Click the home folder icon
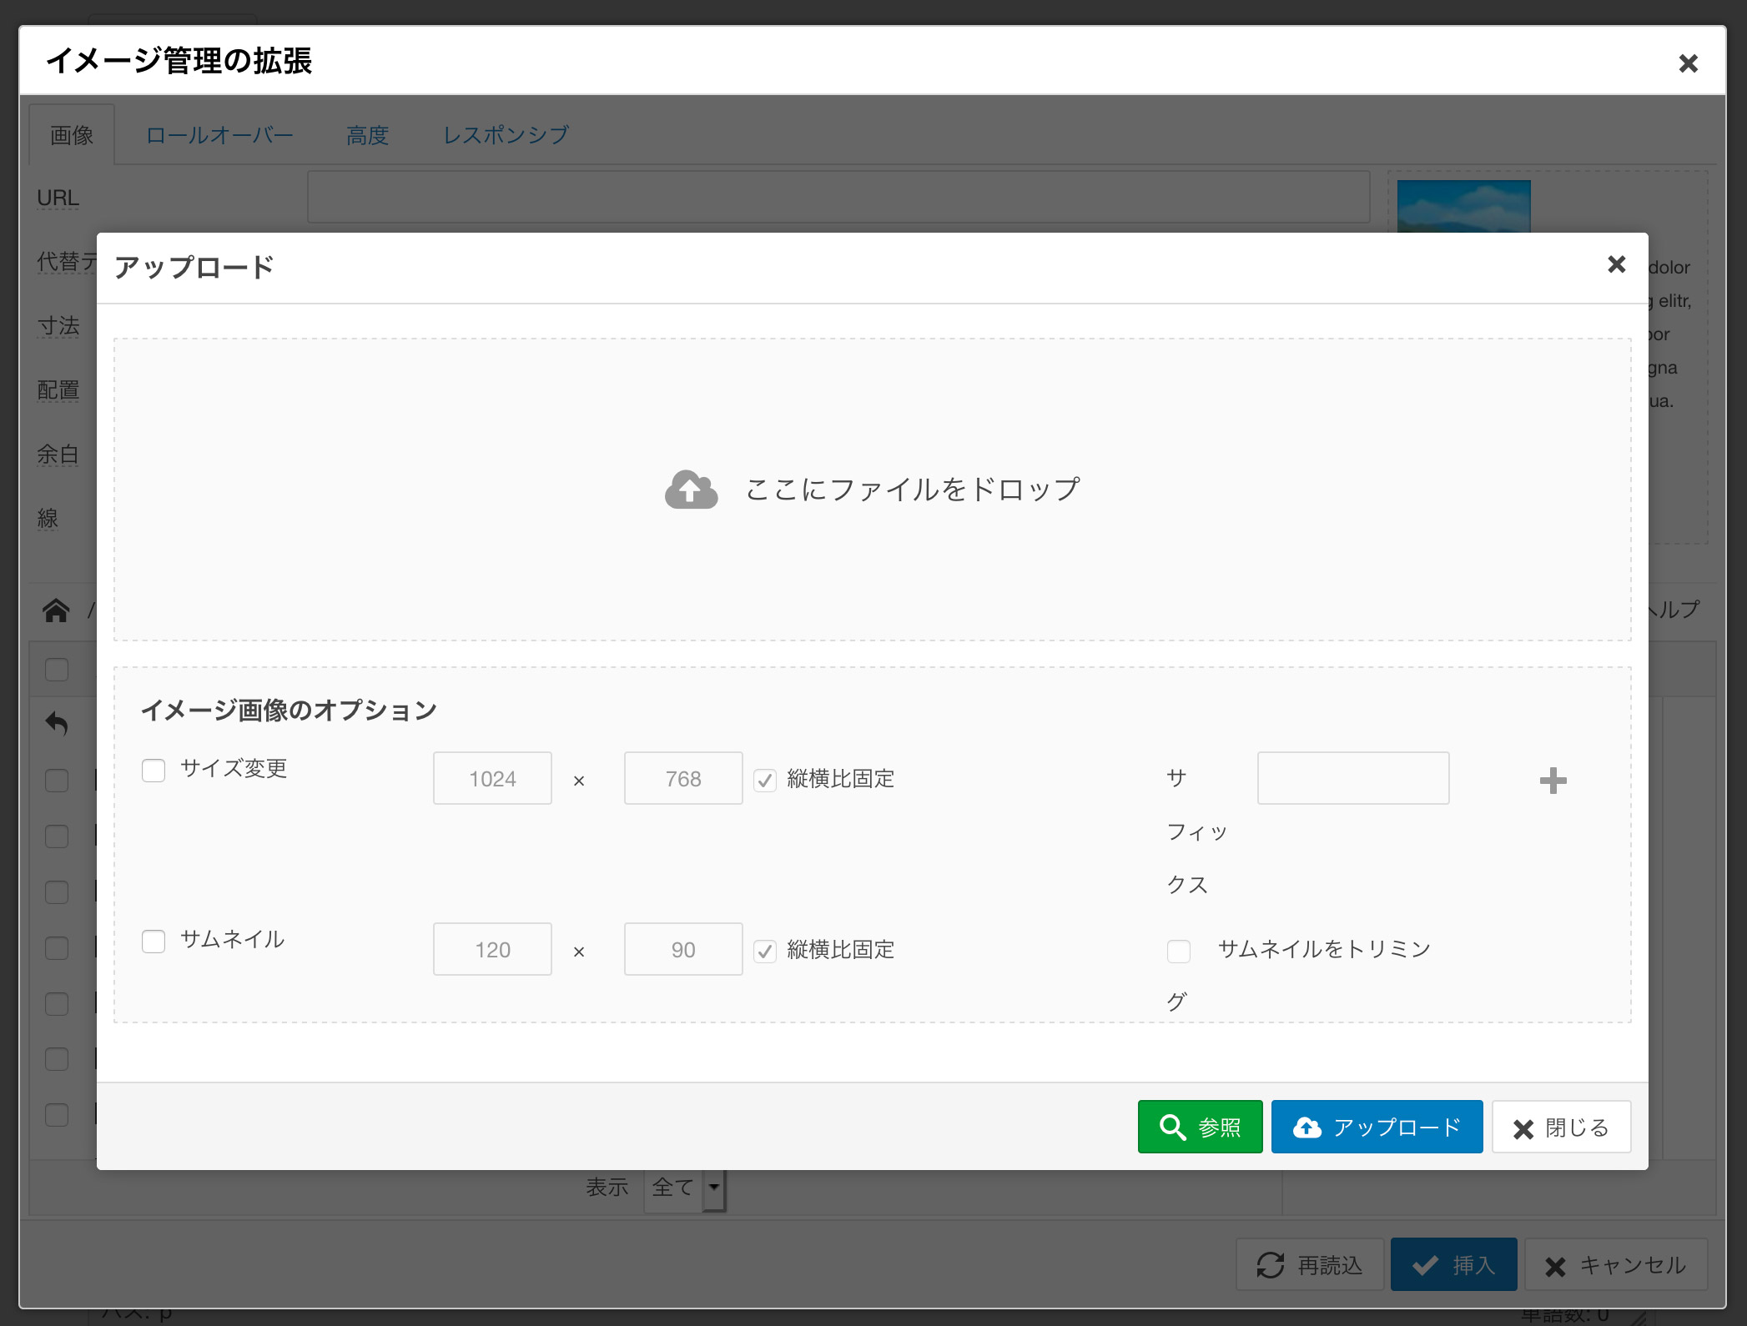 pyautogui.click(x=56, y=610)
